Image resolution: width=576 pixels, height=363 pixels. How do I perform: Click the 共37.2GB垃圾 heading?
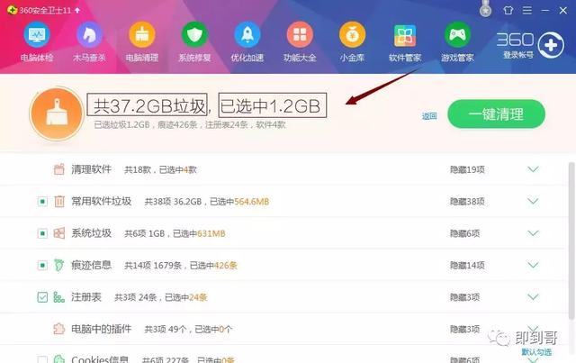click(x=148, y=105)
